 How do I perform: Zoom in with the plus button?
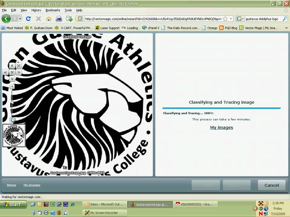click(12, 86)
